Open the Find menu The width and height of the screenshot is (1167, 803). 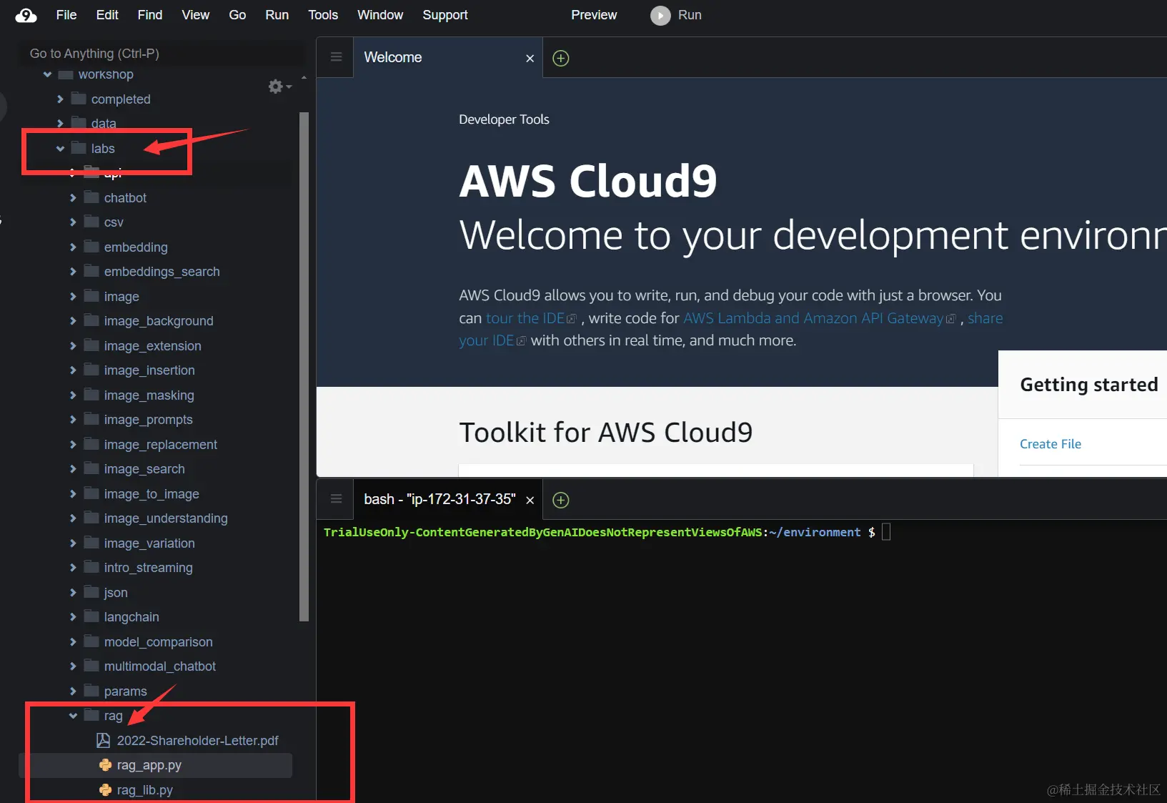point(150,15)
